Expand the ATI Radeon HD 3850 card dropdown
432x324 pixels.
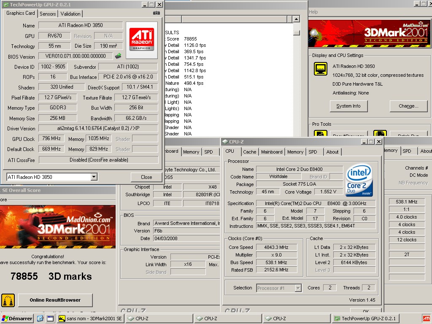coord(94,177)
